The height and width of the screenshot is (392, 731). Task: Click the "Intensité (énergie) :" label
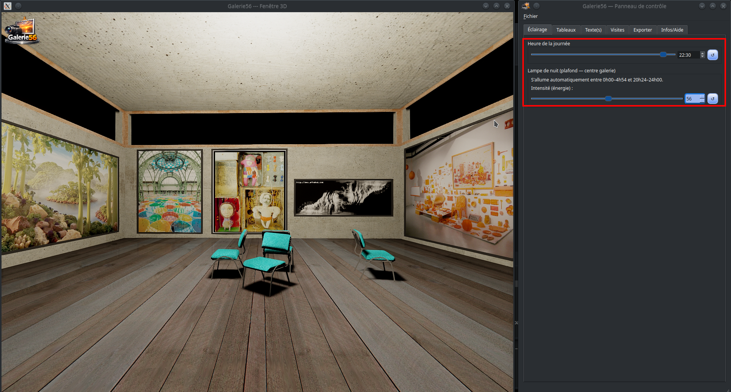point(552,88)
